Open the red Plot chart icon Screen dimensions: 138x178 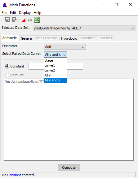pos(23,20)
